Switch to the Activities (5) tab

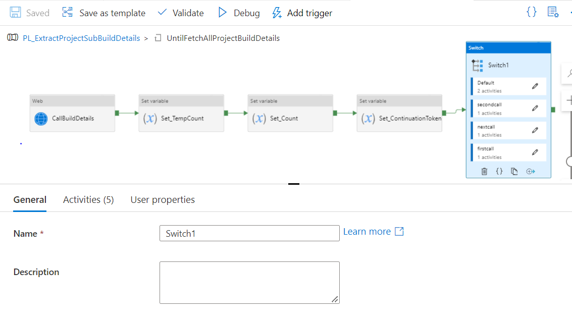click(x=88, y=199)
